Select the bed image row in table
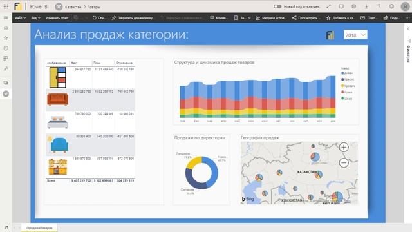 click(58, 122)
